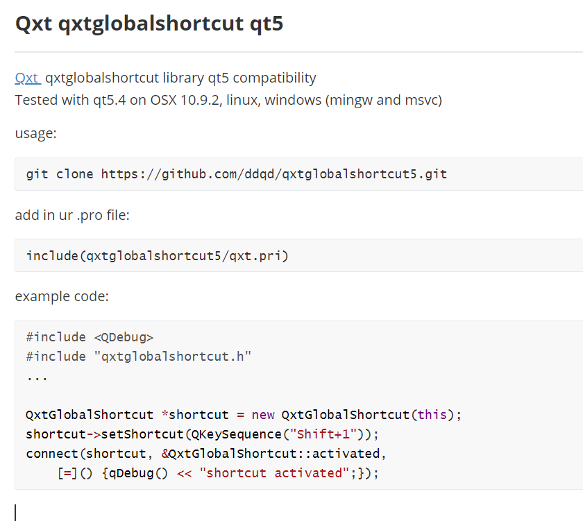Click the 'Tested with qt5.4 on OSX' line
Viewport: 583px width, 521px height.
tap(228, 101)
